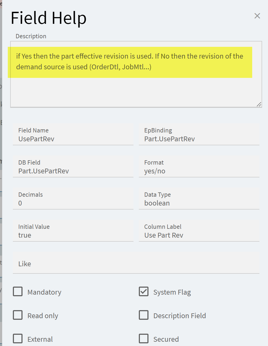The image size is (268, 346).
Task: Click the Decimals field
Action: [73, 203]
